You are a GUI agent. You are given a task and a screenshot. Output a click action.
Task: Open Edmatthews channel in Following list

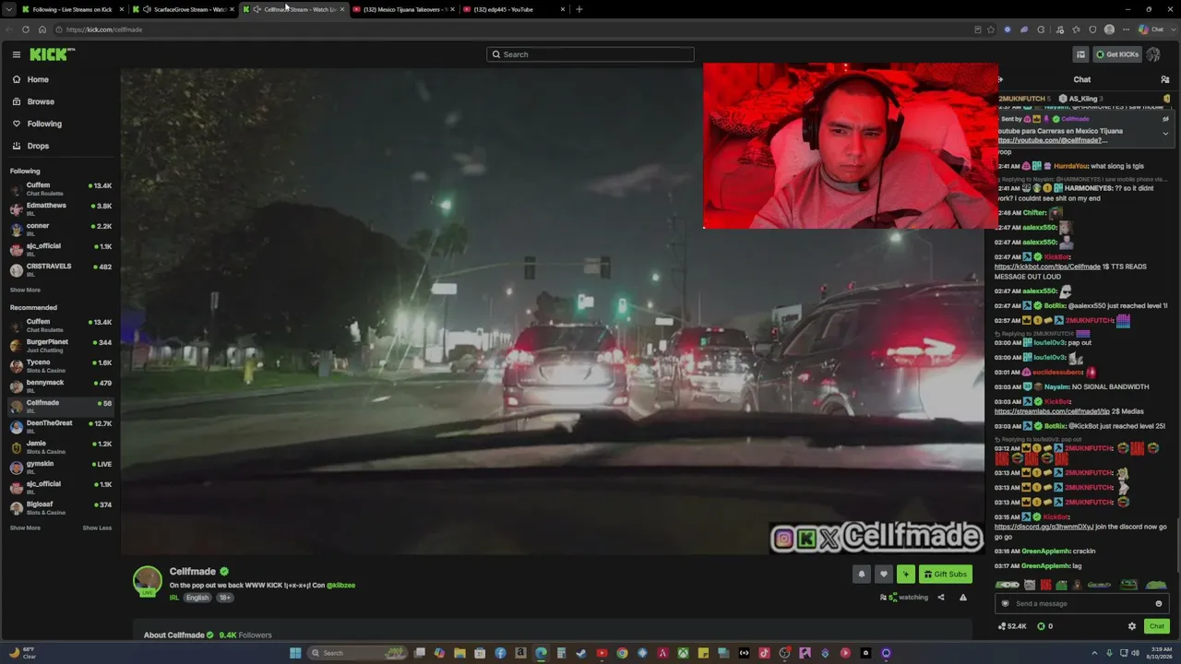point(61,209)
